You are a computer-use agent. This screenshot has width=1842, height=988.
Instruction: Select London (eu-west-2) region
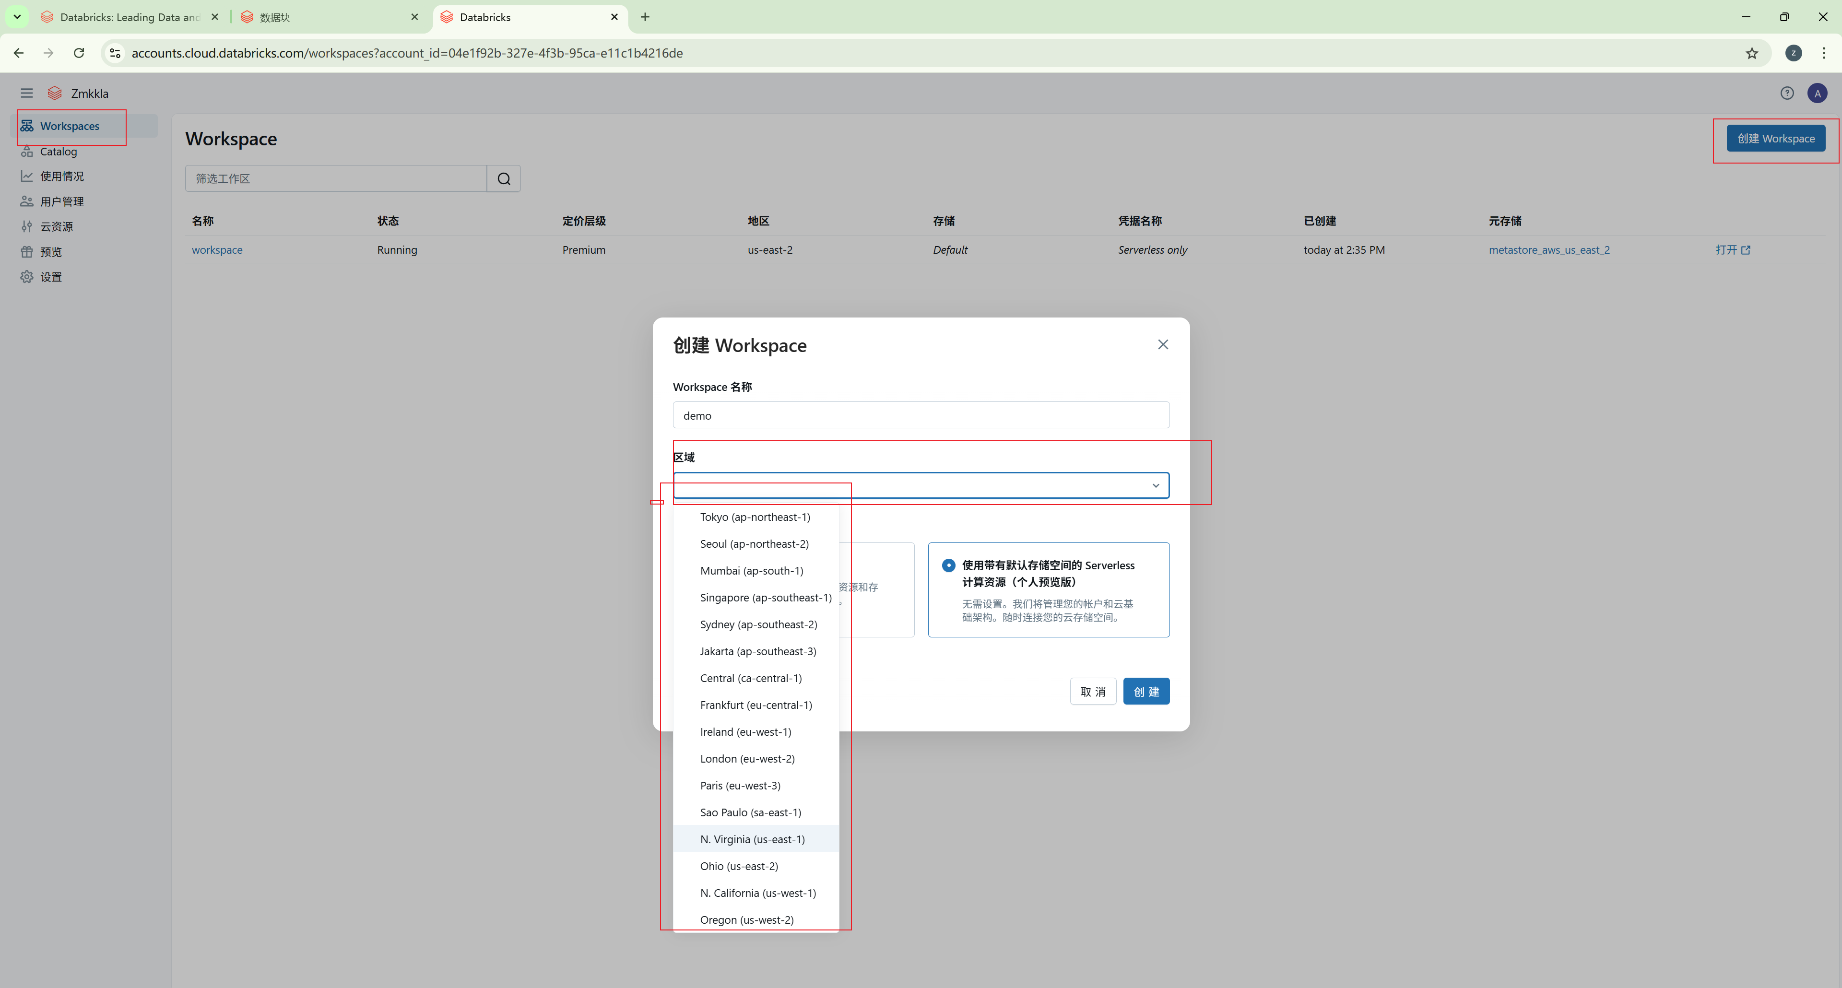pyautogui.click(x=756, y=759)
